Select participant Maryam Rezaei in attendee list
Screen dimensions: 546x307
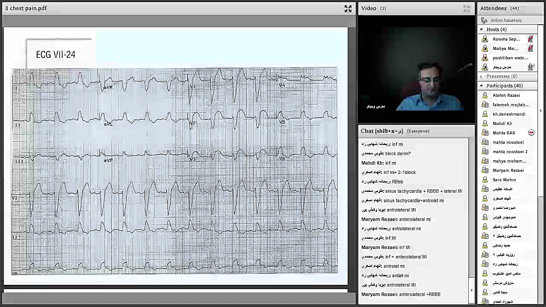508,170
